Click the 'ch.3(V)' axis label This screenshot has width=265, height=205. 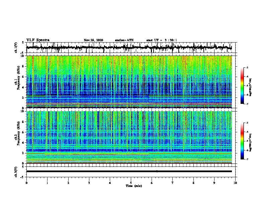(x=16, y=172)
